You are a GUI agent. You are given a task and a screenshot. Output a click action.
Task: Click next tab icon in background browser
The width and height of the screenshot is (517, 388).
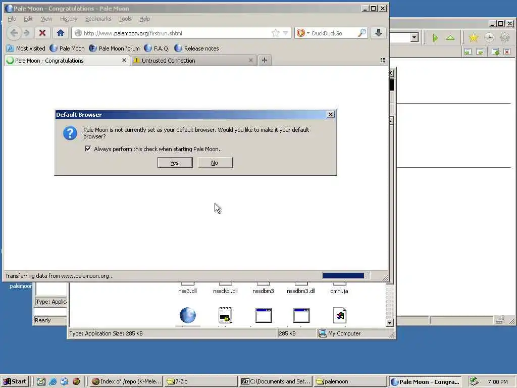click(480, 52)
